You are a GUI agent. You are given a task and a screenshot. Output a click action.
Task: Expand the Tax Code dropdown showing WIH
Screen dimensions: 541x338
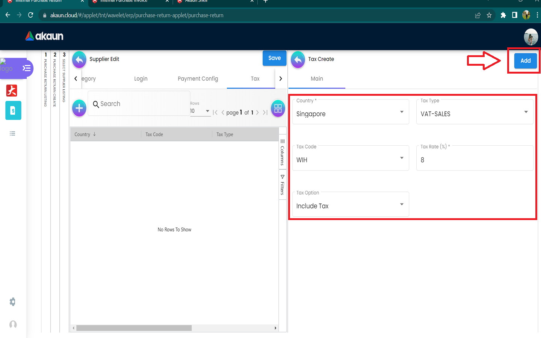click(x=350, y=158)
